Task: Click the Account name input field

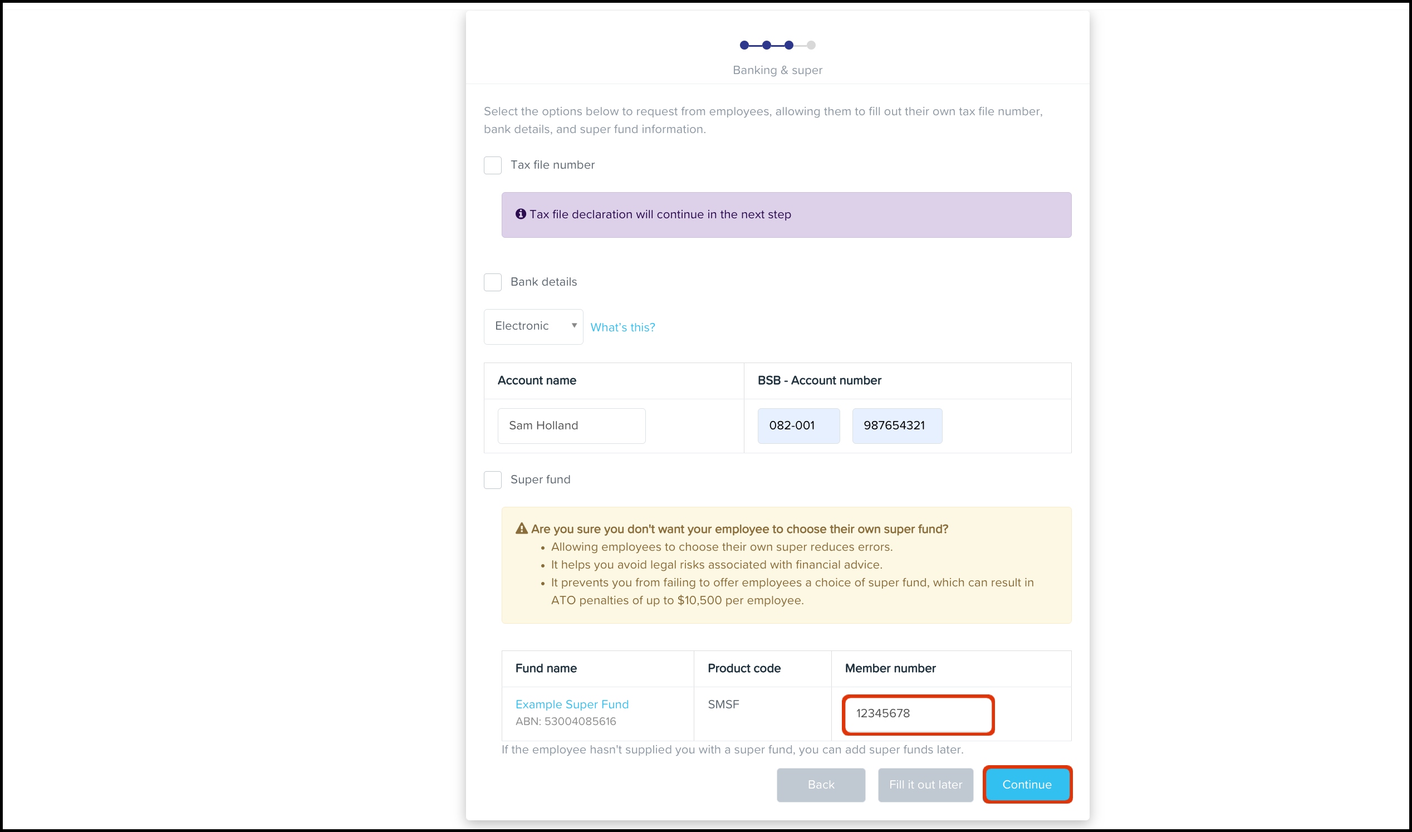Action: [x=571, y=425]
